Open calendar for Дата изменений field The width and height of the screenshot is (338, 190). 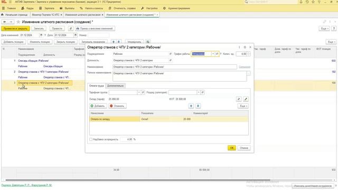click(x=41, y=35)
